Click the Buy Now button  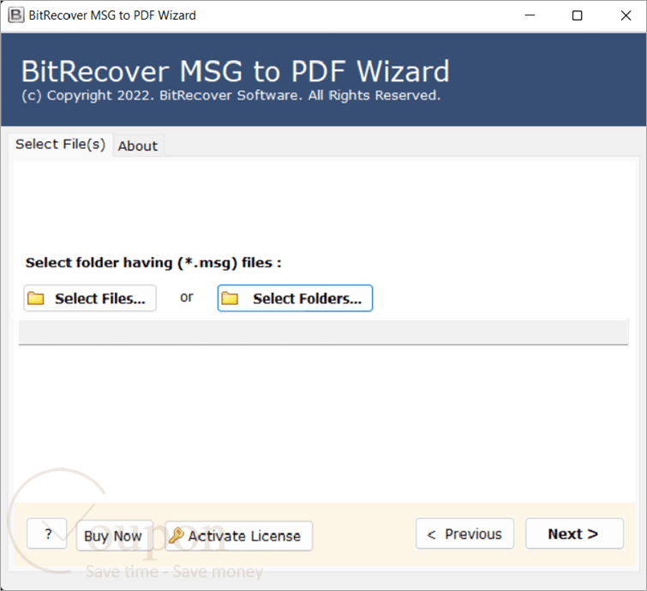click(114, 535)
